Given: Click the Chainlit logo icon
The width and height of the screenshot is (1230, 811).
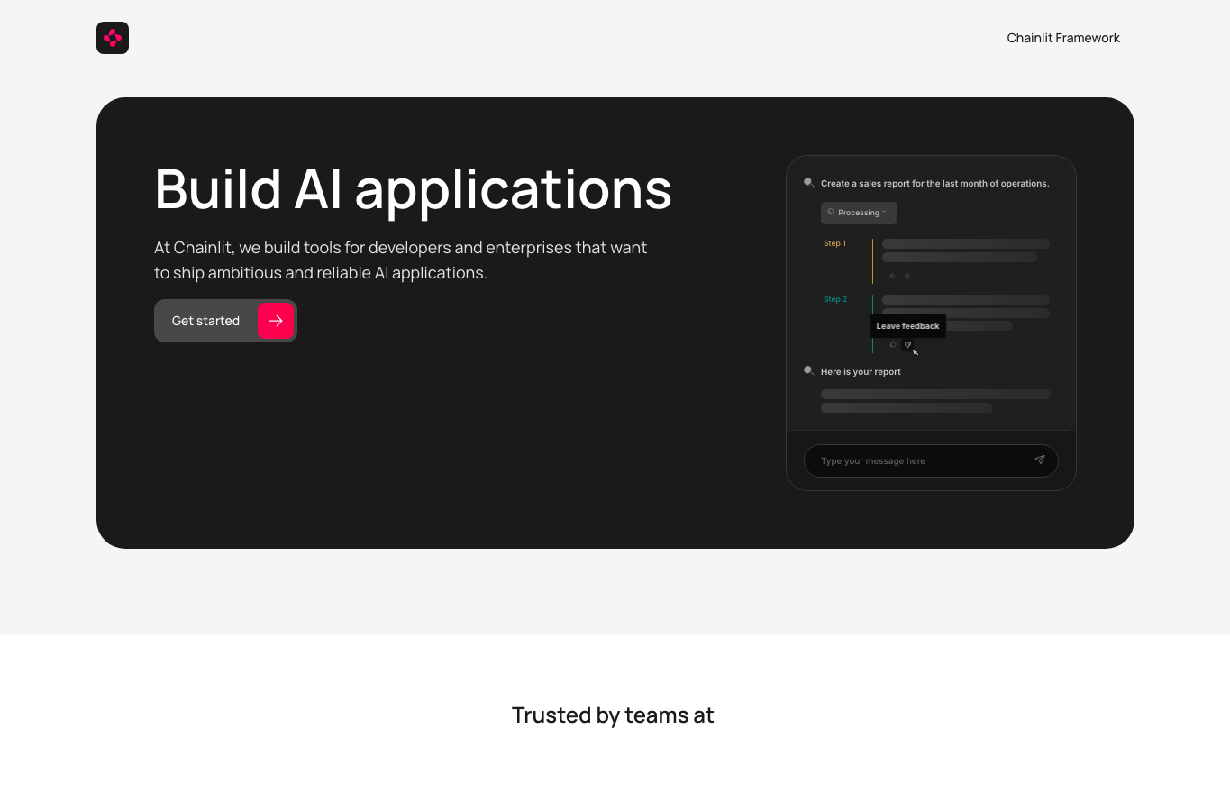Looking at the screenshot, I should pyautogui.click(x=113, y=38).
